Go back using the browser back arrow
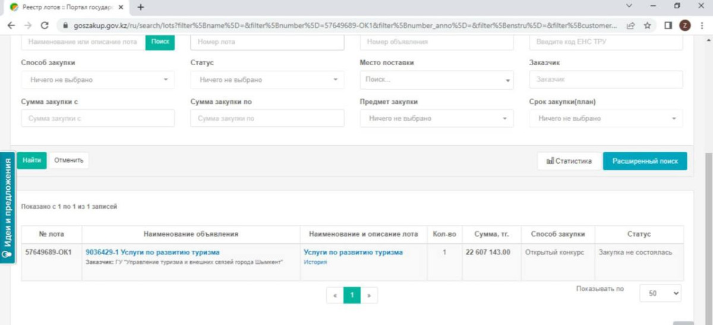The width and height of the screenshot is (713, 325). (x=11, y=26)
